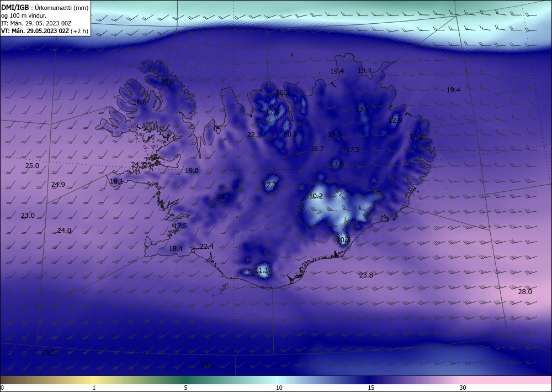Click the 11.1 value near the south coast
This screenshot has width=552, height=392.
click(262, 270)
